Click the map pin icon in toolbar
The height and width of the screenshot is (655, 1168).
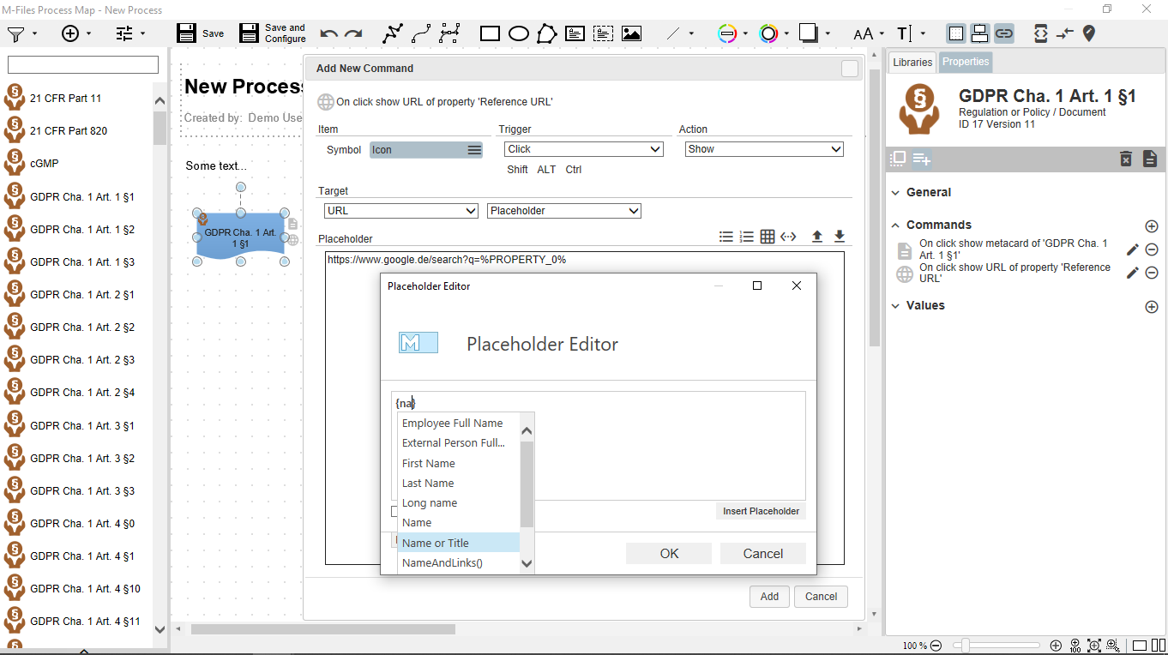(x=1088, y=33)
